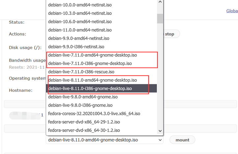Choose debian-live-9.8.0-i386-gnome.iso
Screen dimensions: 238x154
tap(101, 105)
